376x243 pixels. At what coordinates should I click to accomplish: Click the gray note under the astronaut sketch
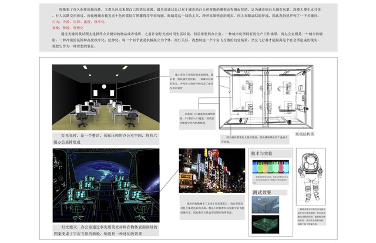tap(311, 217)
